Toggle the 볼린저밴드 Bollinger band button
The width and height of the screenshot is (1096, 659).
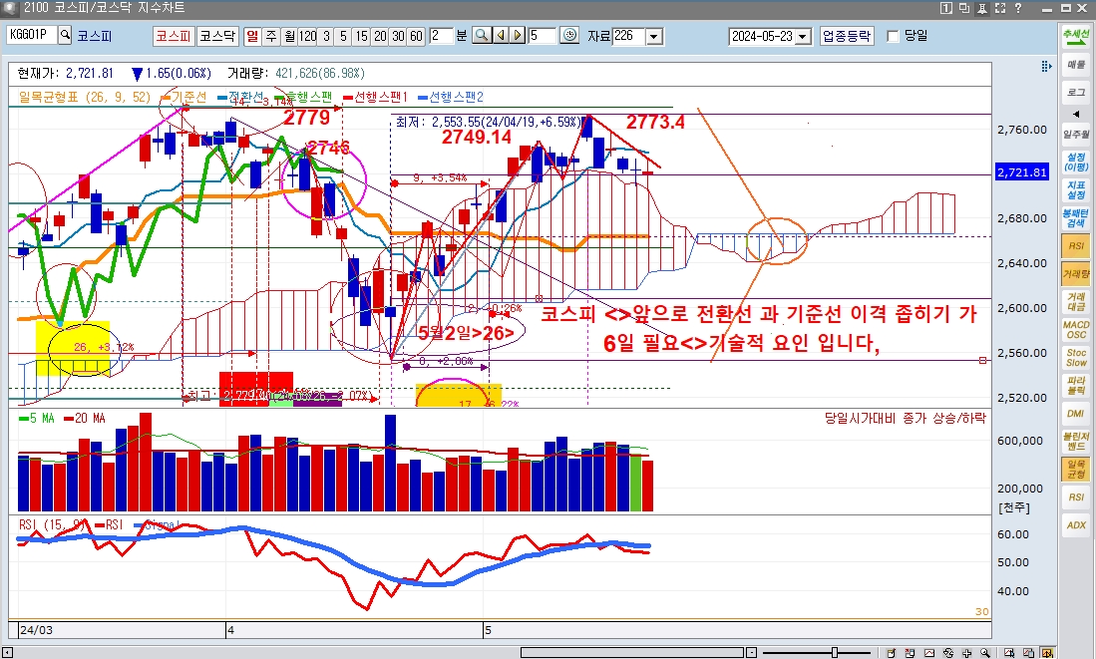click(1076, 441)
